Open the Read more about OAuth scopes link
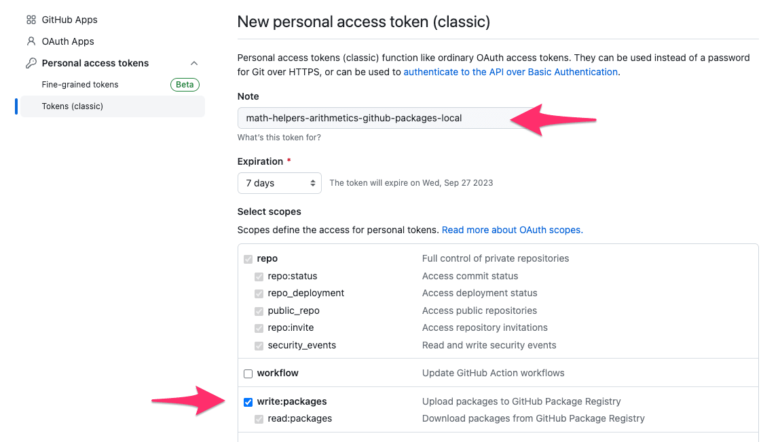This screenshot has height=442, width=780. tap(513, 230)
